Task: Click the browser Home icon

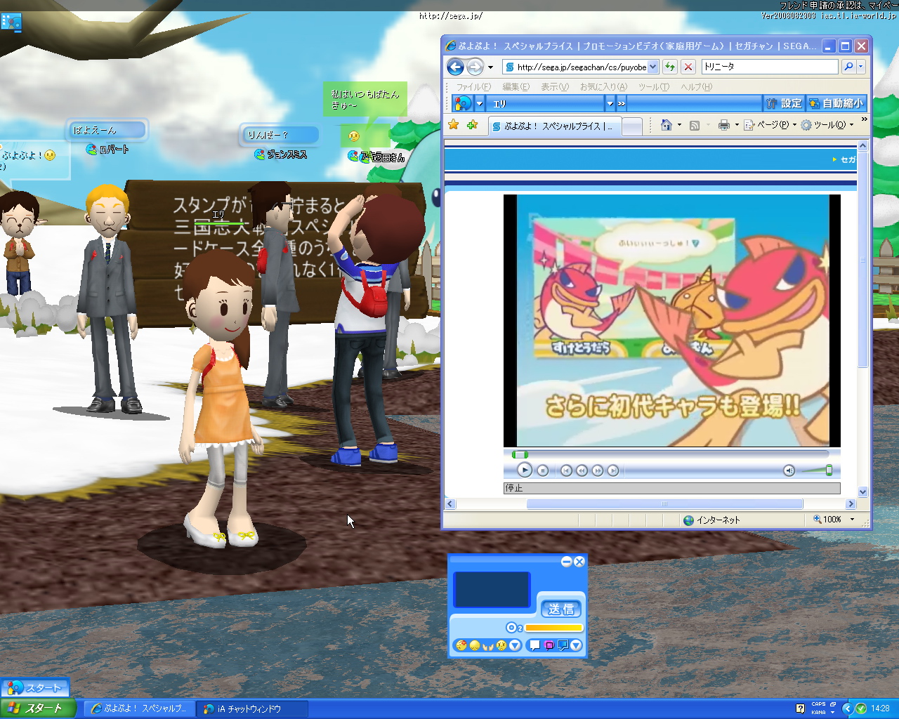Action: 666,125
